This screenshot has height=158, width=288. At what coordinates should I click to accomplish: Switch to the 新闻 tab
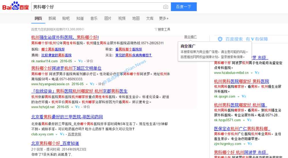[52, 18]
